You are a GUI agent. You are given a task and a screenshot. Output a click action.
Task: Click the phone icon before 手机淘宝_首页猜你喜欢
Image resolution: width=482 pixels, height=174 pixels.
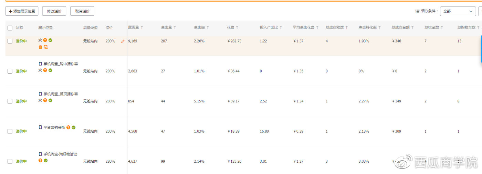pyautogui.click(x=40, y=94)
